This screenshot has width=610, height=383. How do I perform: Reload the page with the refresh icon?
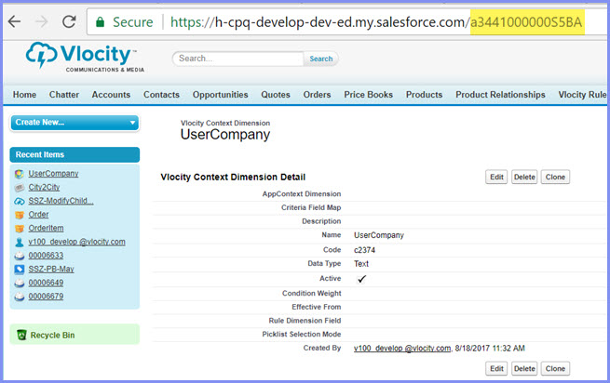coord(69,21)
